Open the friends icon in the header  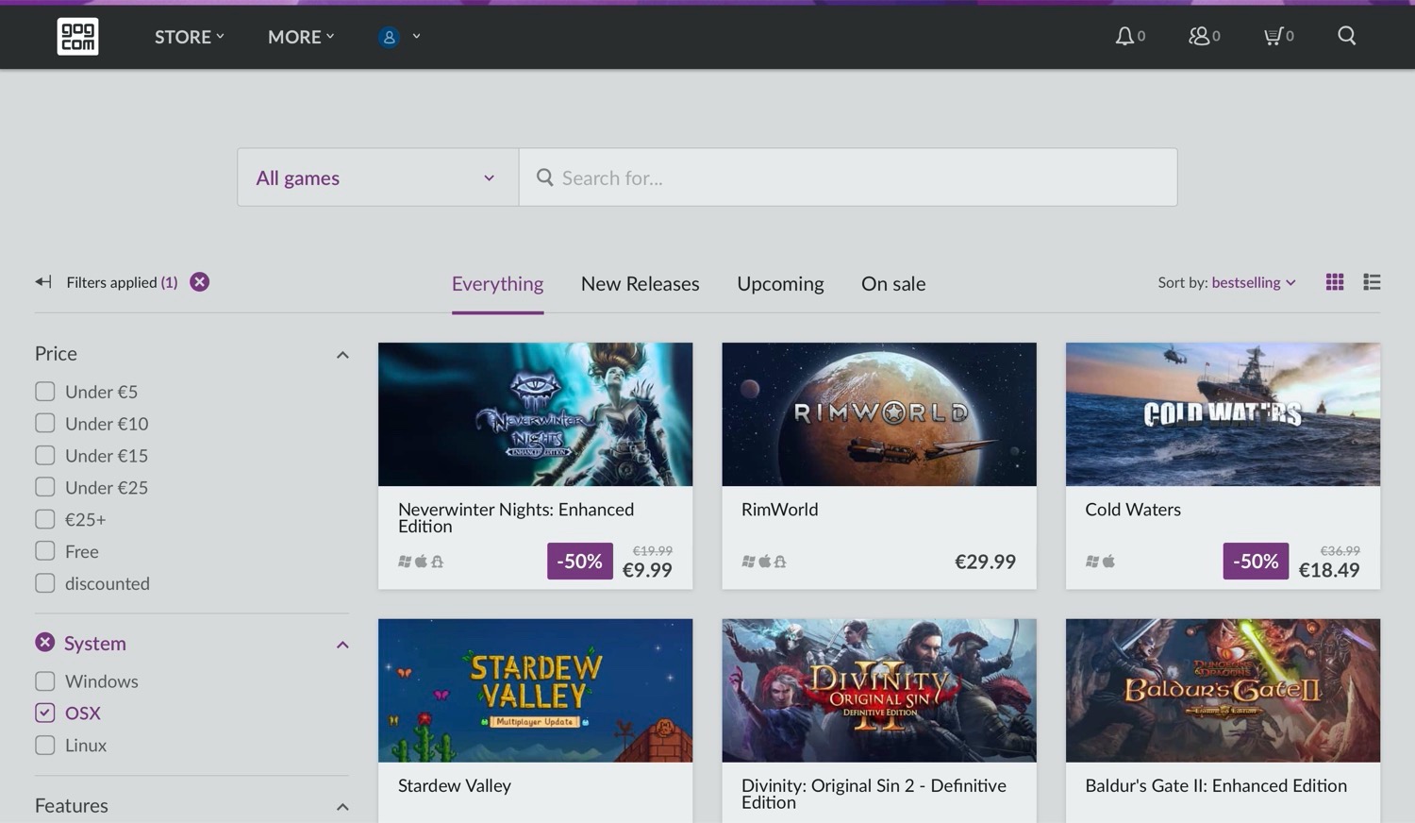(x=1199, y=36)
